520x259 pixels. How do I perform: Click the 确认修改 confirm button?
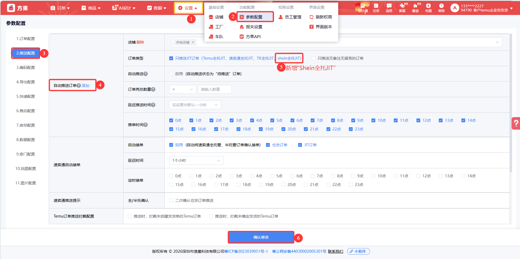261,237
